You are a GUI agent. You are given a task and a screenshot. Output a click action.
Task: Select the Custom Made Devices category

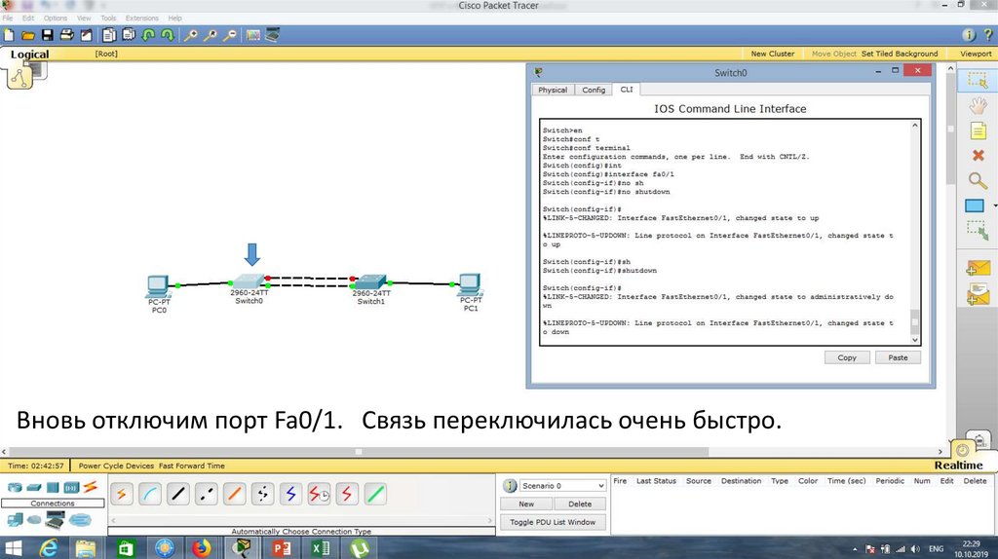pos(55,520)
